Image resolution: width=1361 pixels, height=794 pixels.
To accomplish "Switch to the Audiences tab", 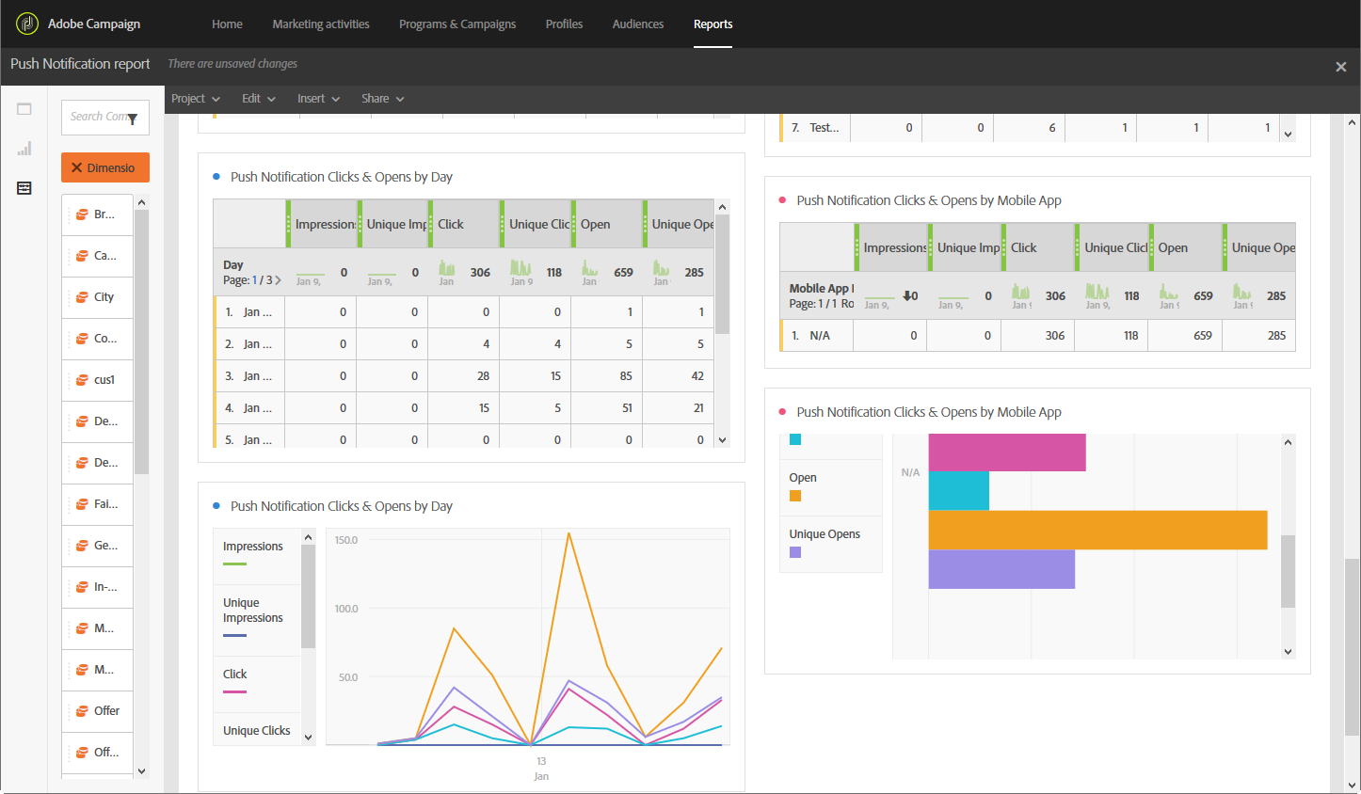I will (638, 24).
